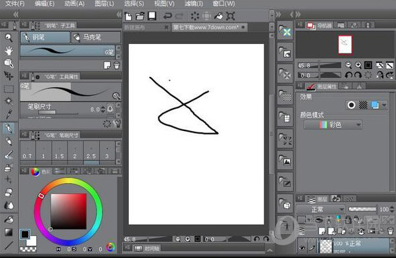Screen dimensions: 396x258
Task: Zoom out in the Navigator panel
Action: coord(349,65)
